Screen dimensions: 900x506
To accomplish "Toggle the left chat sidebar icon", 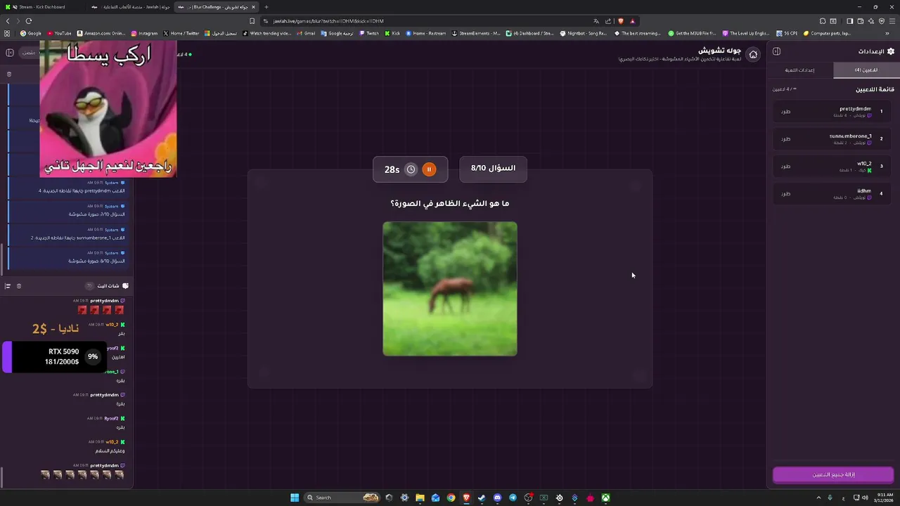I will [x=10, y=53].
